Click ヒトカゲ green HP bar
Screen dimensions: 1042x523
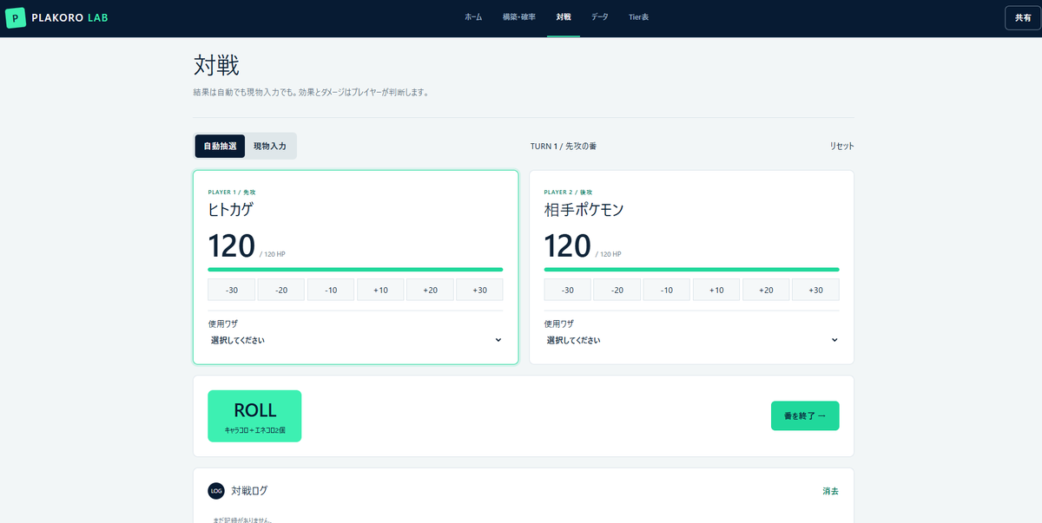(355, 270)
